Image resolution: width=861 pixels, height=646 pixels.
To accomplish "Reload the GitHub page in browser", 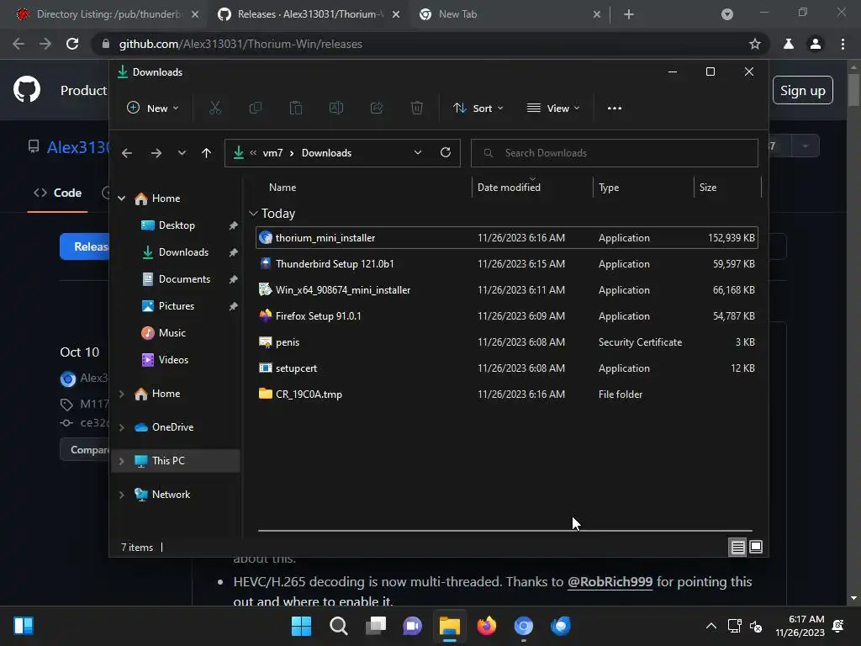I will (x=72, y=44).
